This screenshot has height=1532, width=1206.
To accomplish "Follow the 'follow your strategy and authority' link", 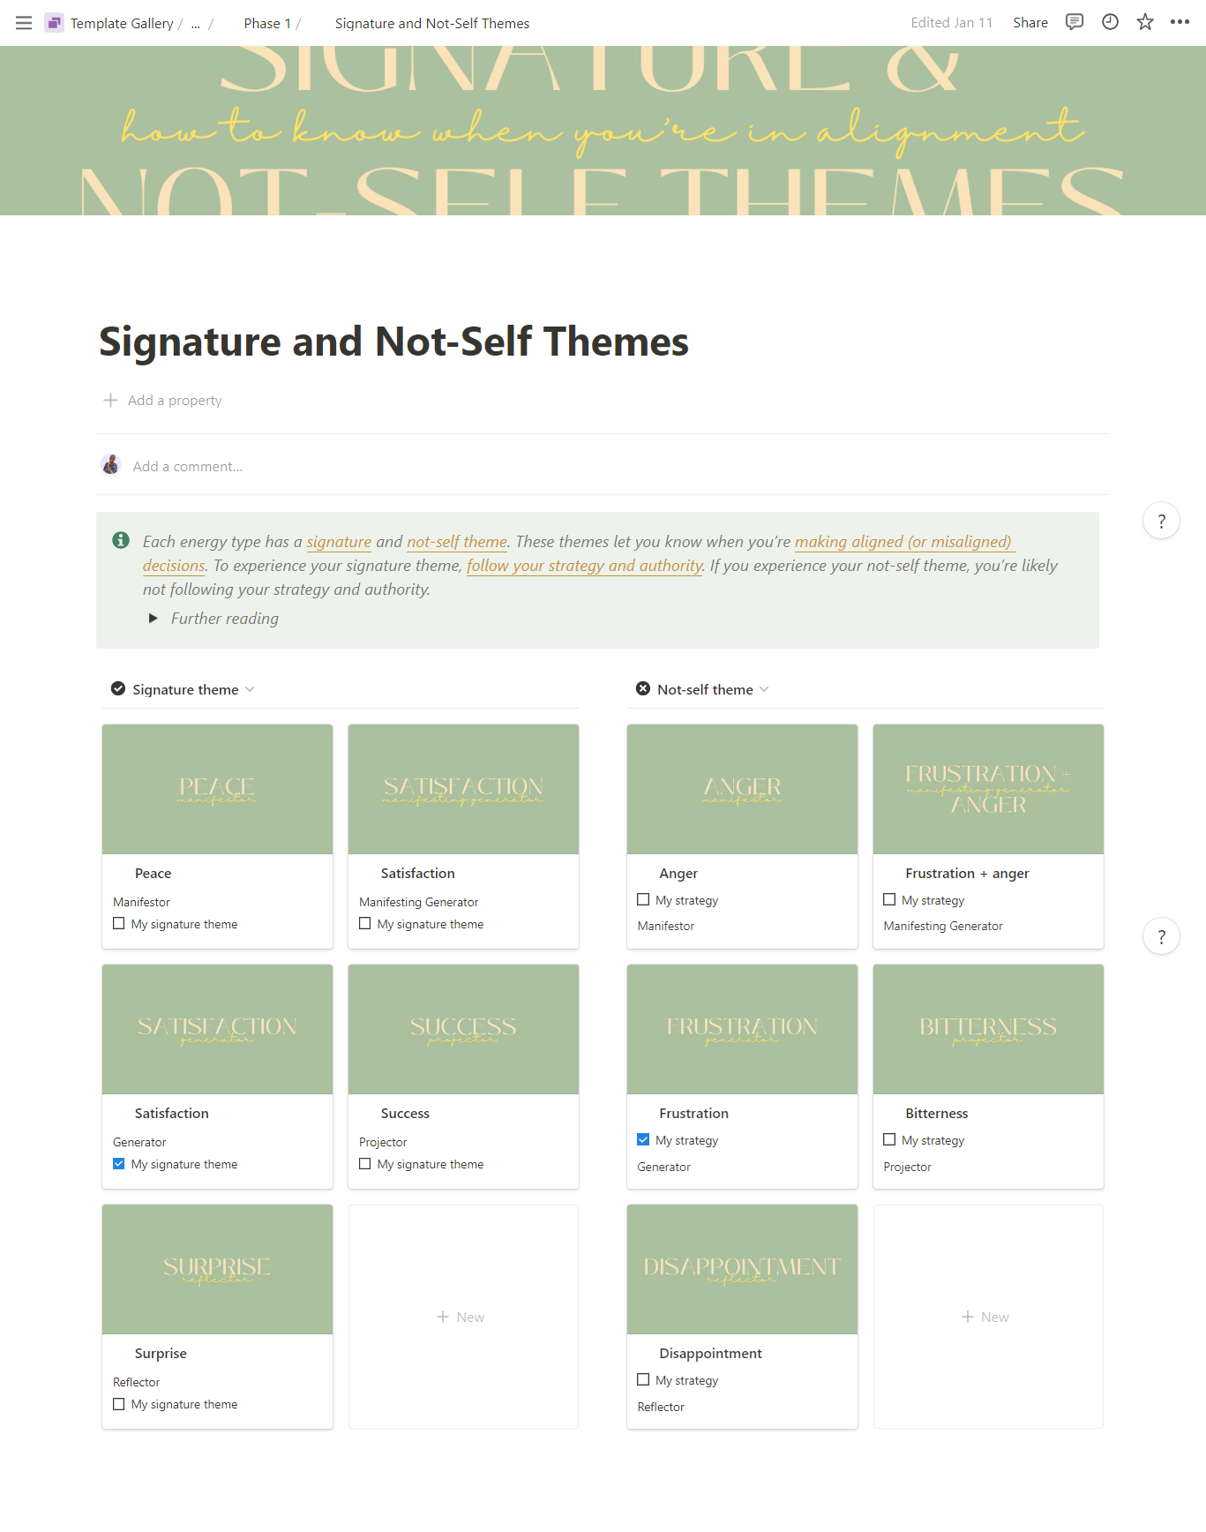I will coord(584,566).
